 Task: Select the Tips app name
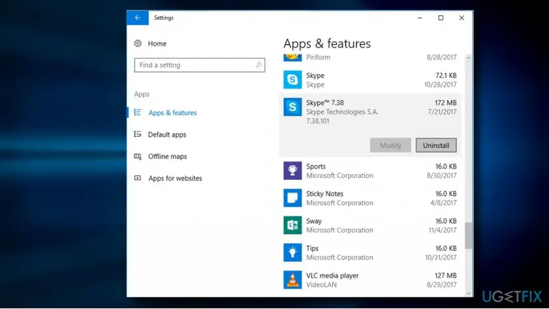312,248
